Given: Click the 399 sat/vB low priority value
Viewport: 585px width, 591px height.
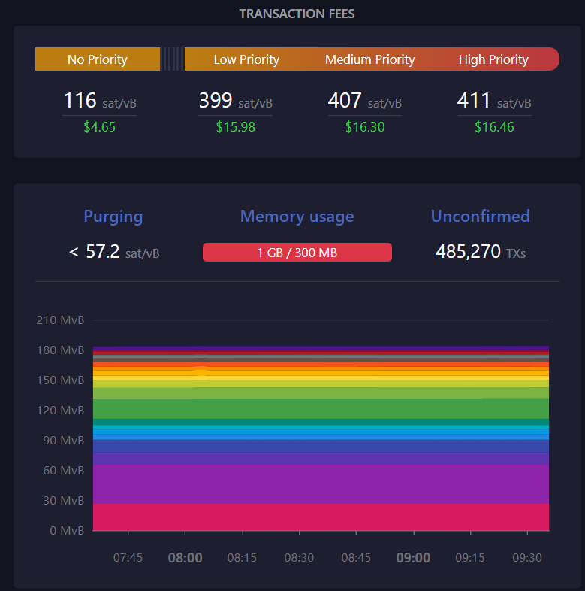Looking at the screenshot, I should click(235, 101).
